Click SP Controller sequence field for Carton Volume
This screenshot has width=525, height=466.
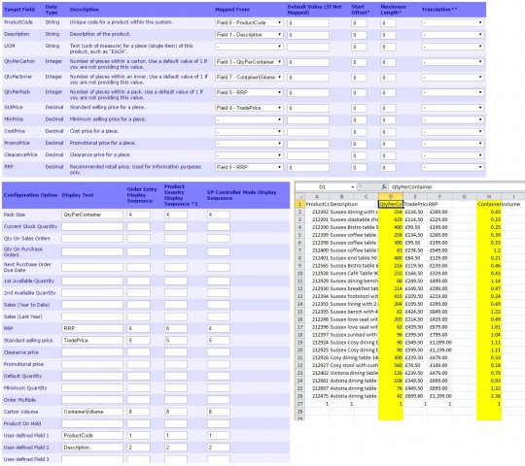(x=219, y=412)
